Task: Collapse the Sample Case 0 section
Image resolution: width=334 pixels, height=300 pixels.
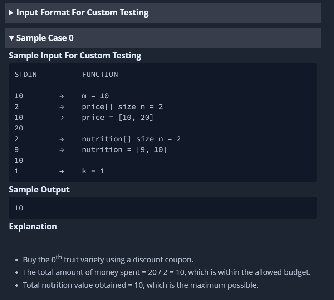Action: [x=41, y=38]
